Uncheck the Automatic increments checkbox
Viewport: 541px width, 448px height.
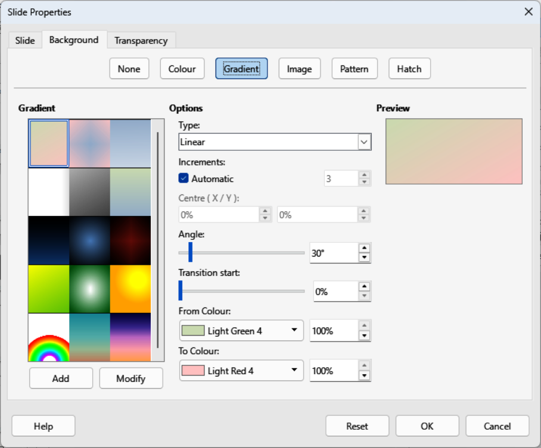click(x=184, y=178)
